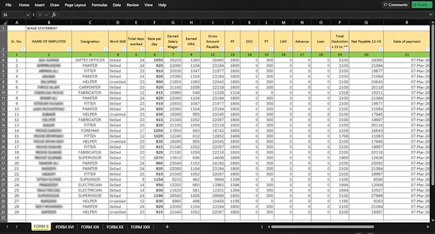The image size is (435, 234).
Task: Select the Page Layout tab
Action: (75, 5)
